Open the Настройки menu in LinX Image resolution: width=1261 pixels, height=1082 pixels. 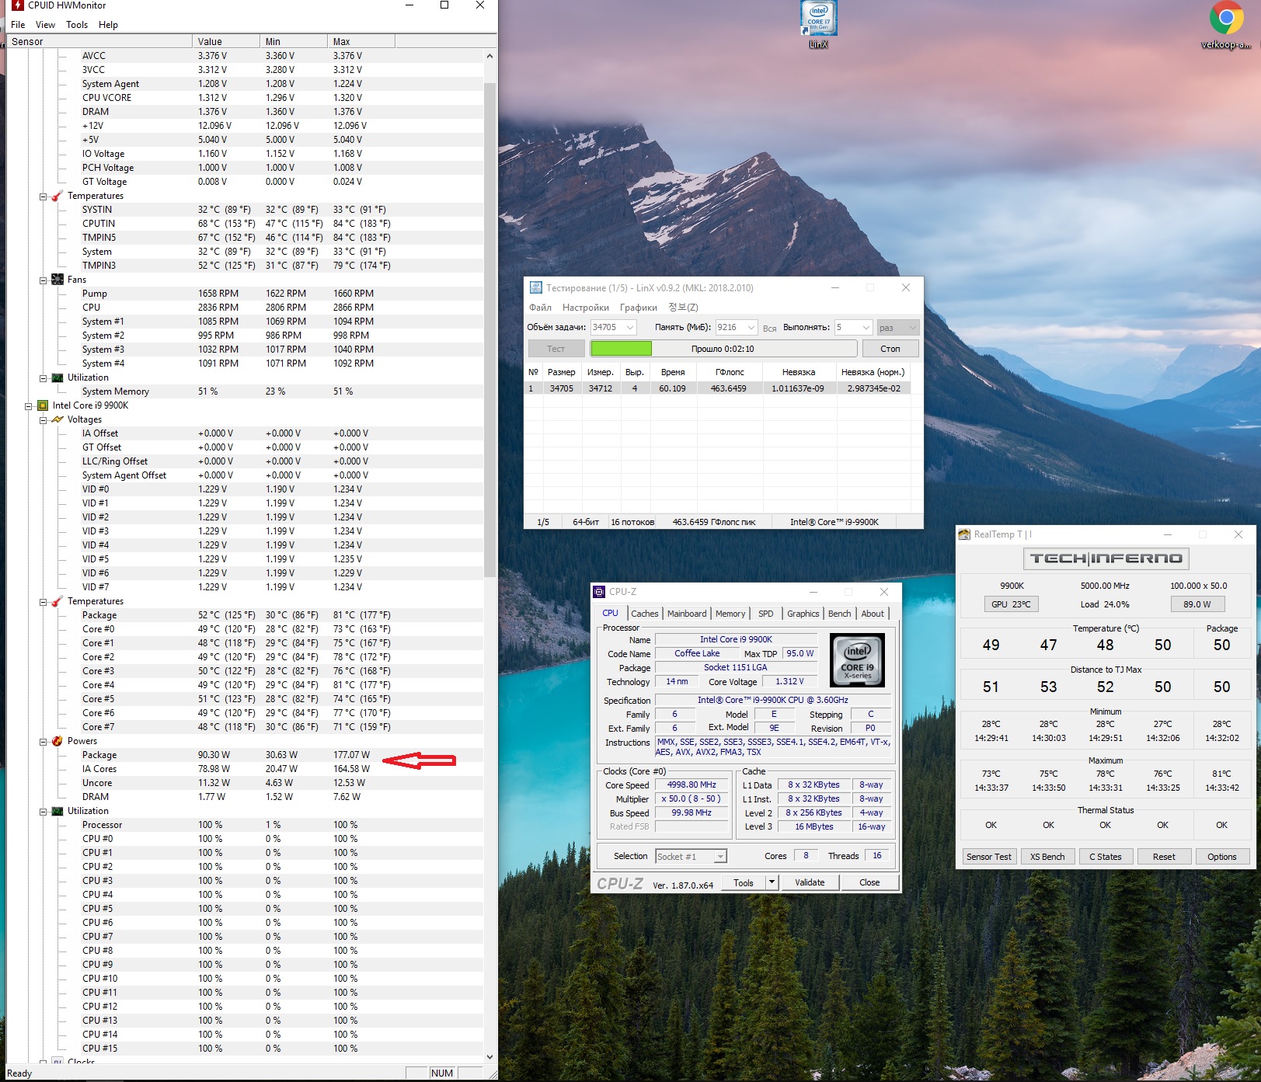pyautogui.click(x=586, y=308)
